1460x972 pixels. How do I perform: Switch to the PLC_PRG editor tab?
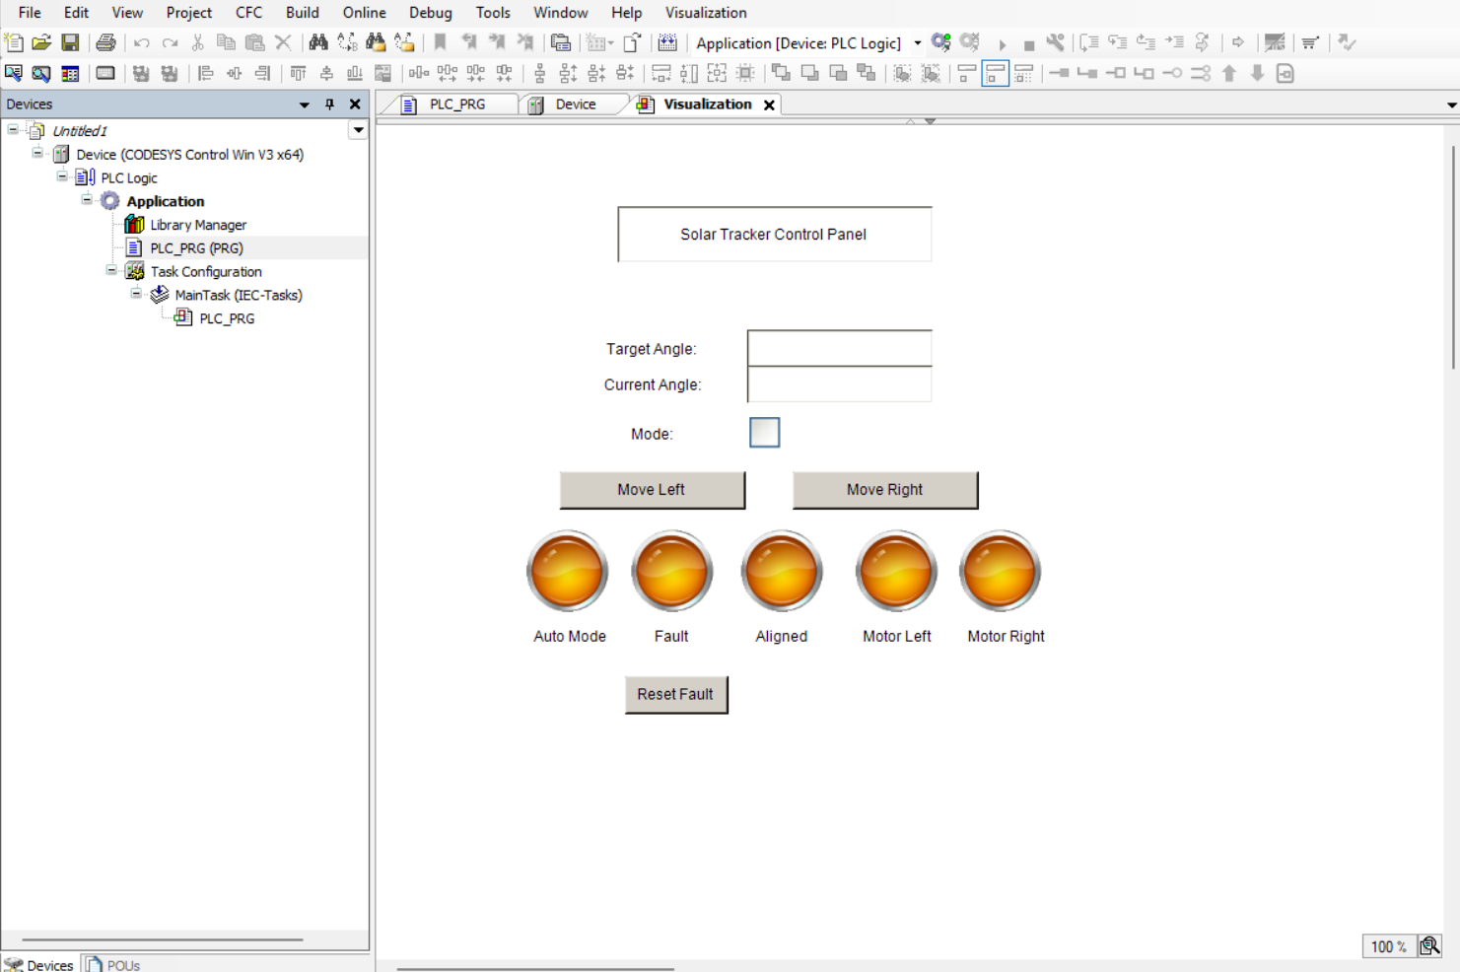point(457,104)
